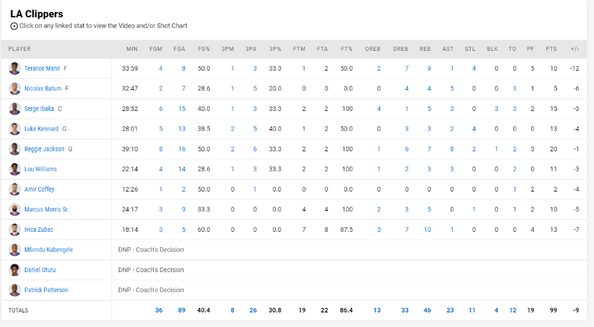
Task: View Terance Mann's 4 steals
Action: pos(474,68)
